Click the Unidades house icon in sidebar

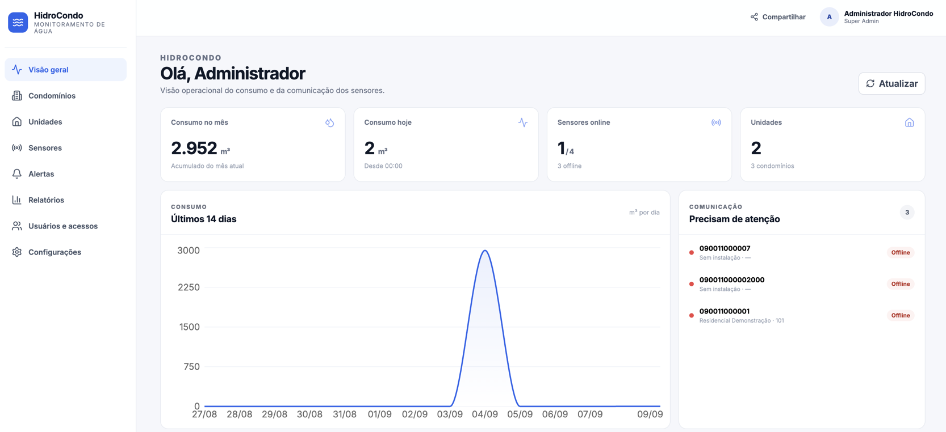(x=17, y=122)
